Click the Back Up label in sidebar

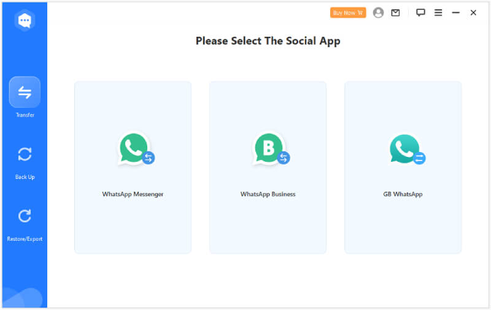pyautogui.click(x=25, y=177)
